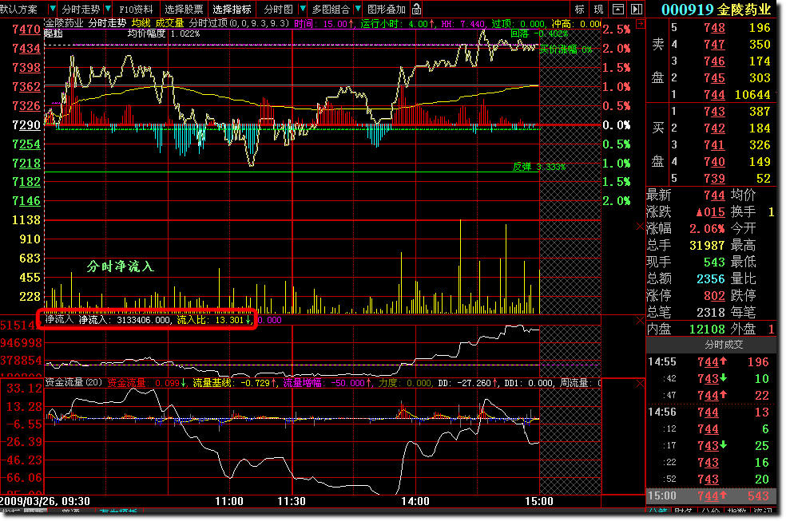Click the window panel icon beside 现
786x521 pixels.
[618, 9]
